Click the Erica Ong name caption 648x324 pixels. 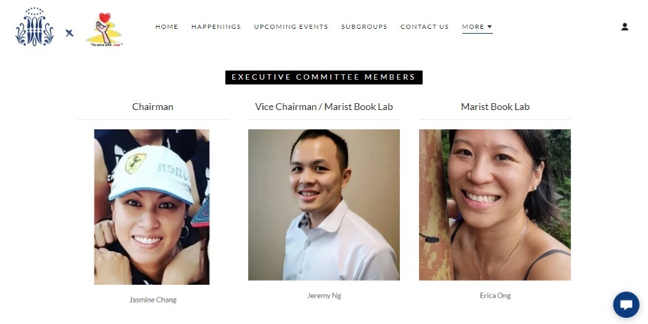[x=495, y=296]
